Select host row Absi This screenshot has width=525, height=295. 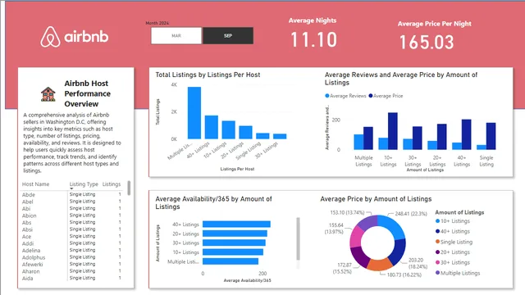71,229
